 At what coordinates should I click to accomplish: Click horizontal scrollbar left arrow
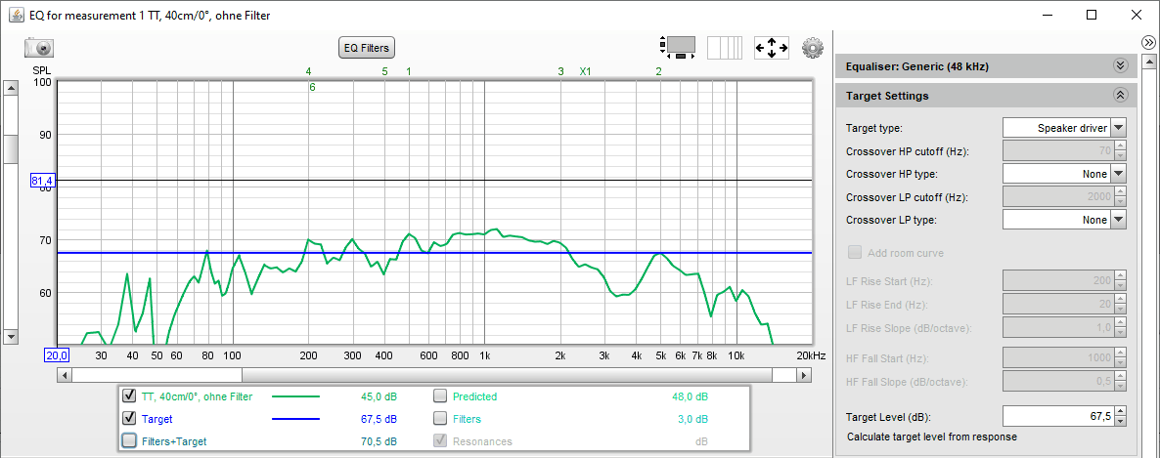(x=66, y=375)
